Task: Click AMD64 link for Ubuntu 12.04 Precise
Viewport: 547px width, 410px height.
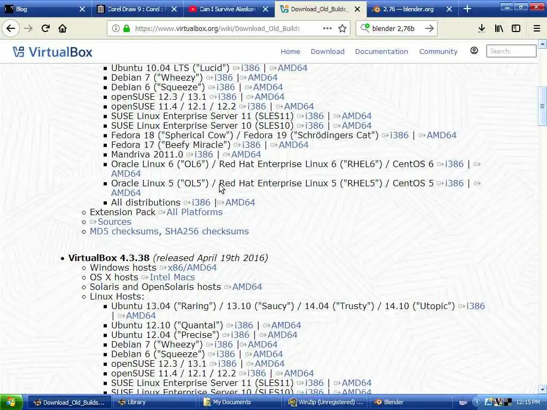Action: (x=282, y=335)
